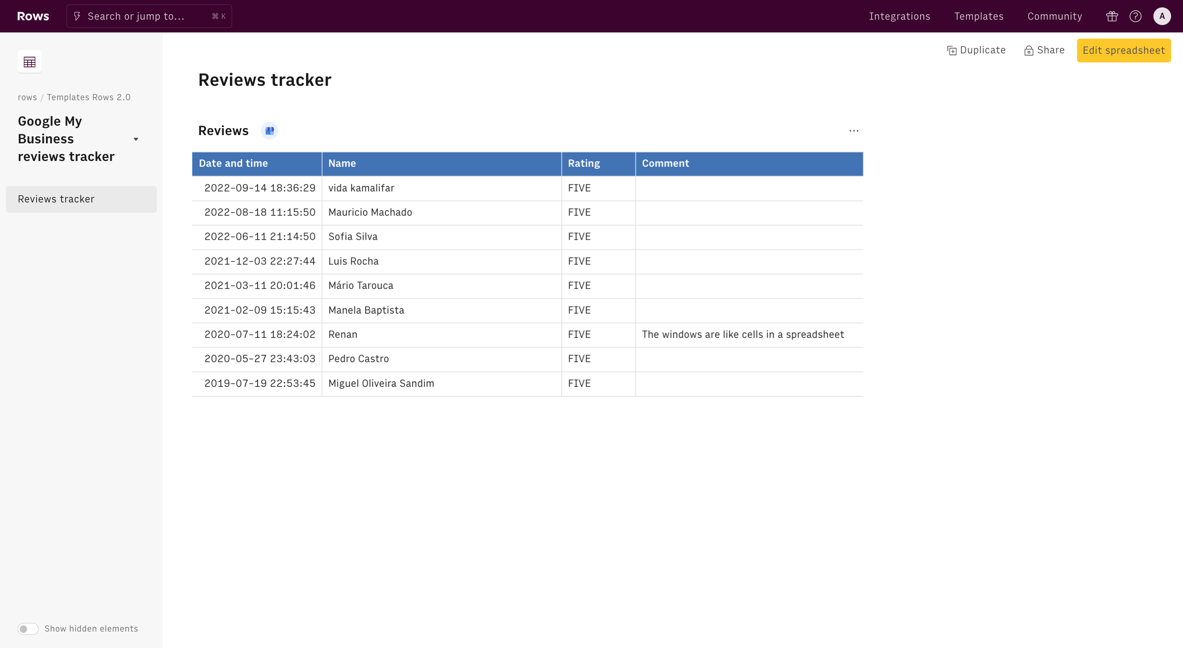Click the spreadsheet grid icon in sidebar
Image resolution: width=1183 pixels, height=648 pixels.
[x=30, y=62]
